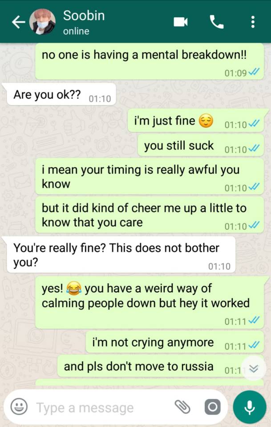Tap 'no one is having a mental breakdown!!' message

point(150,61)
